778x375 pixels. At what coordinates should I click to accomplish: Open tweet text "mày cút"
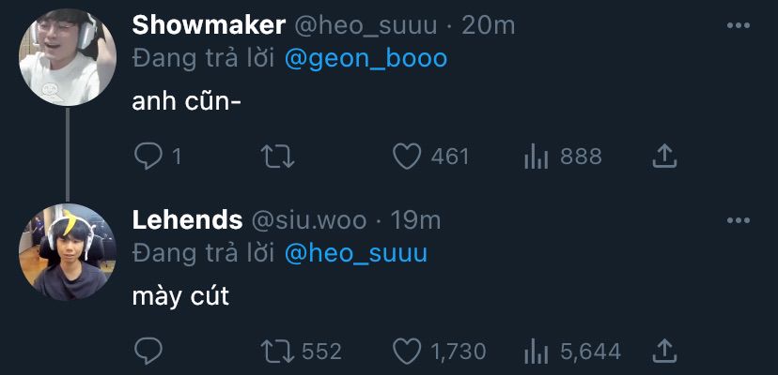pos(180,298)
